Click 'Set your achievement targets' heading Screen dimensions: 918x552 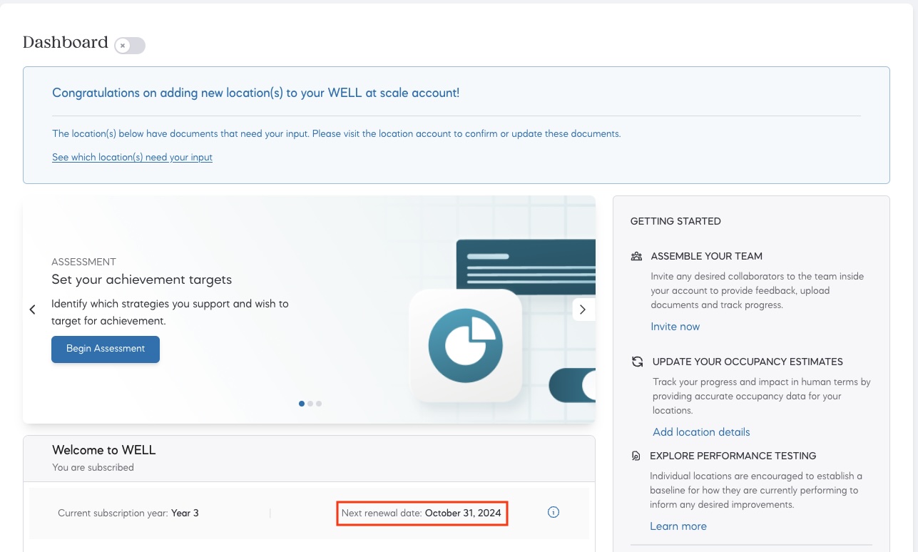[141, 280]
